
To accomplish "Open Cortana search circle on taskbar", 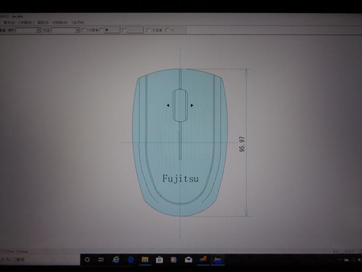I will tap(87, 260).
